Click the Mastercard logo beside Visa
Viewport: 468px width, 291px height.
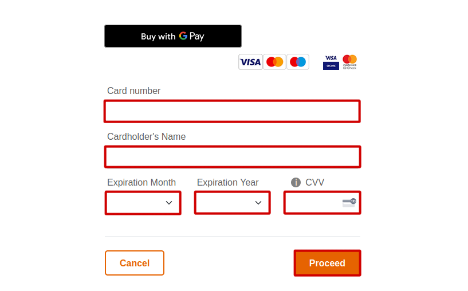(x=274, y=62)
